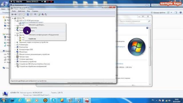
Task: Expand the Сетевые адаптеры category
Action: pyautogui.click(x=15, y=59)
